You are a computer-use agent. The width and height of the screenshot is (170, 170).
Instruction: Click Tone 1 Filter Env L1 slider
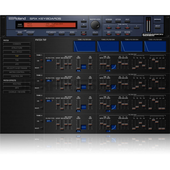154,59
